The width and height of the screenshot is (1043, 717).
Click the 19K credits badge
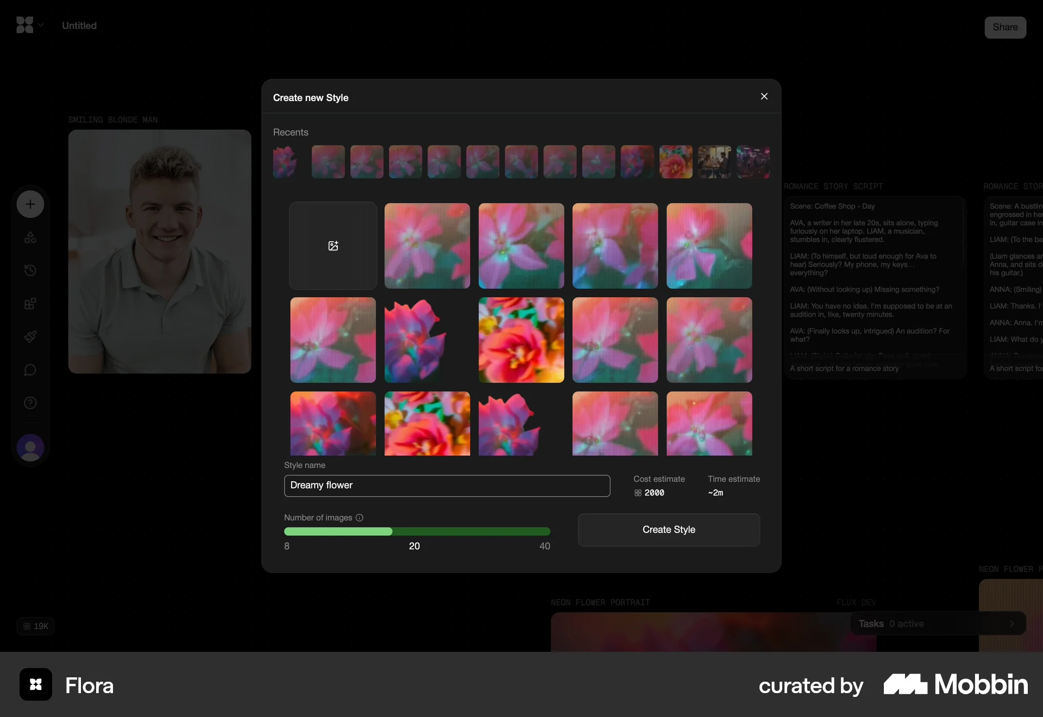click(x=35, y=626)
